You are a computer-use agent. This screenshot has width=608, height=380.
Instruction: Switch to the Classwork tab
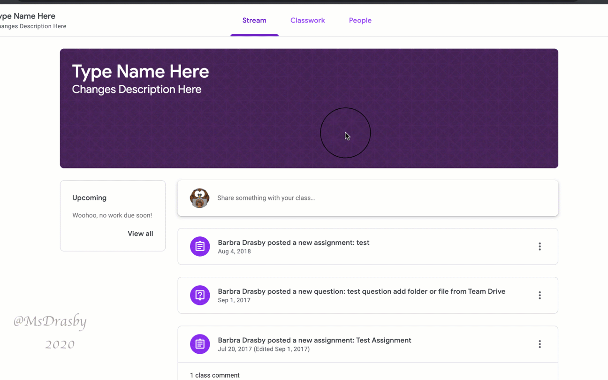click(x=308, y=21)
